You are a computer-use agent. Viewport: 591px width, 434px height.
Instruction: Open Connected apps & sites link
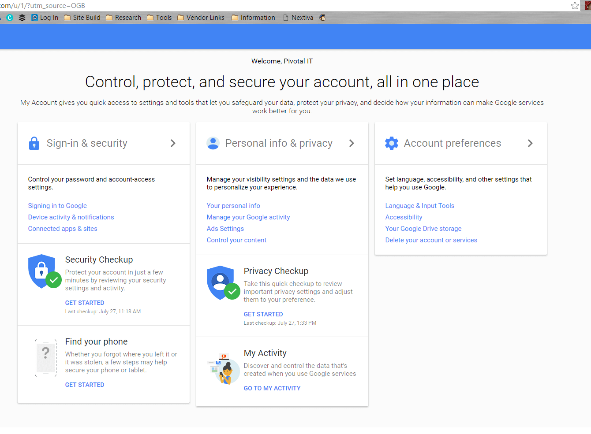coord(63,229)
